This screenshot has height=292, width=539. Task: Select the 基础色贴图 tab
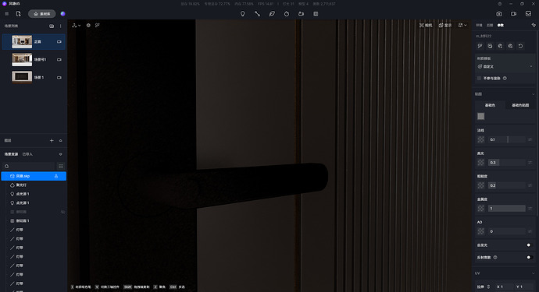(520, 105)
